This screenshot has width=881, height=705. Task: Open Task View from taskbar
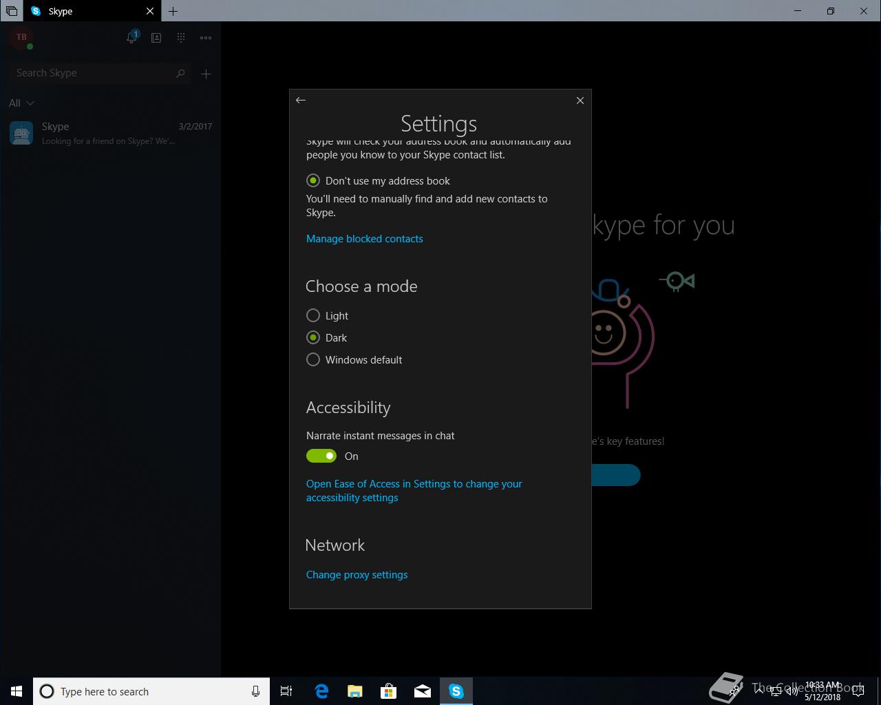(x=286, y=691)
